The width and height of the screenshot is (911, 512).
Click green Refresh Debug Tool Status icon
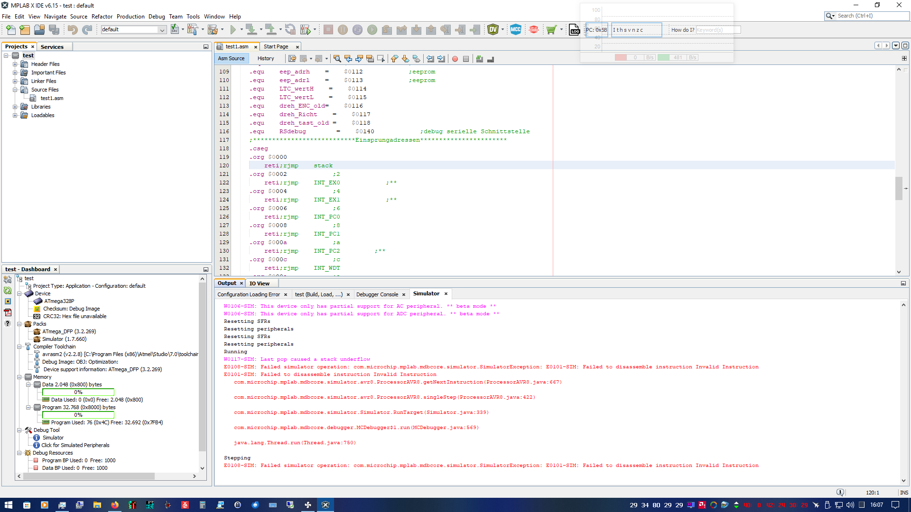[x=8, y=291]
